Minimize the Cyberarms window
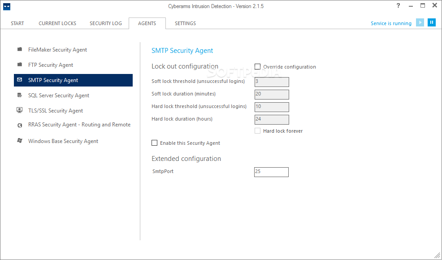This screenshot has width=442, height=260. tap(411, 6)
